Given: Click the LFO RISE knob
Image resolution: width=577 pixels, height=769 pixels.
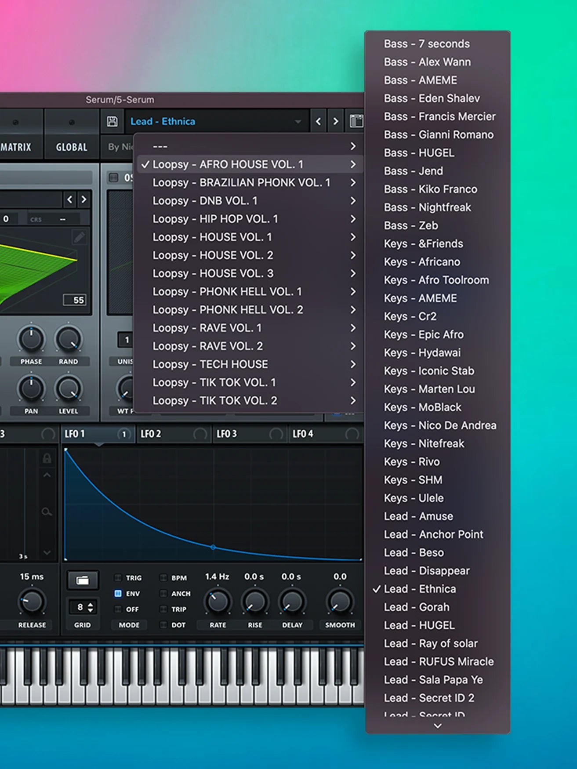Looking at the screenshot, I should pos(255,602).
